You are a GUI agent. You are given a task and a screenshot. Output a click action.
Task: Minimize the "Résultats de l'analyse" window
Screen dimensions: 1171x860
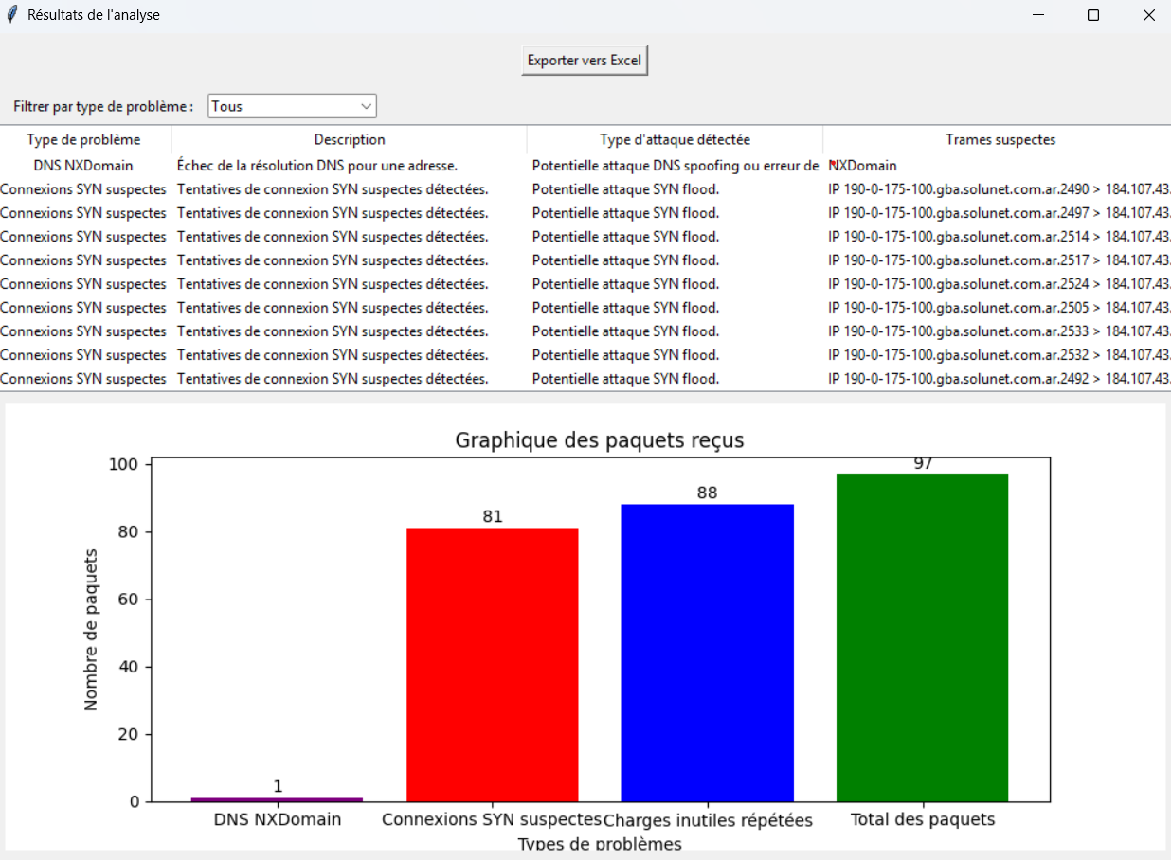point(1037,14)
